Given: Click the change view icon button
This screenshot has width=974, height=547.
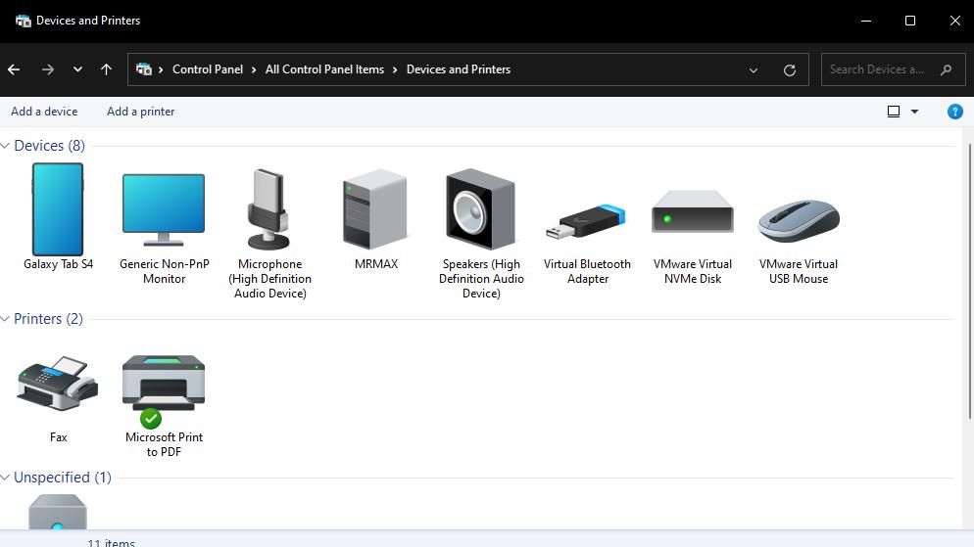Looking at the screenshot, I should tap(894, 112).
